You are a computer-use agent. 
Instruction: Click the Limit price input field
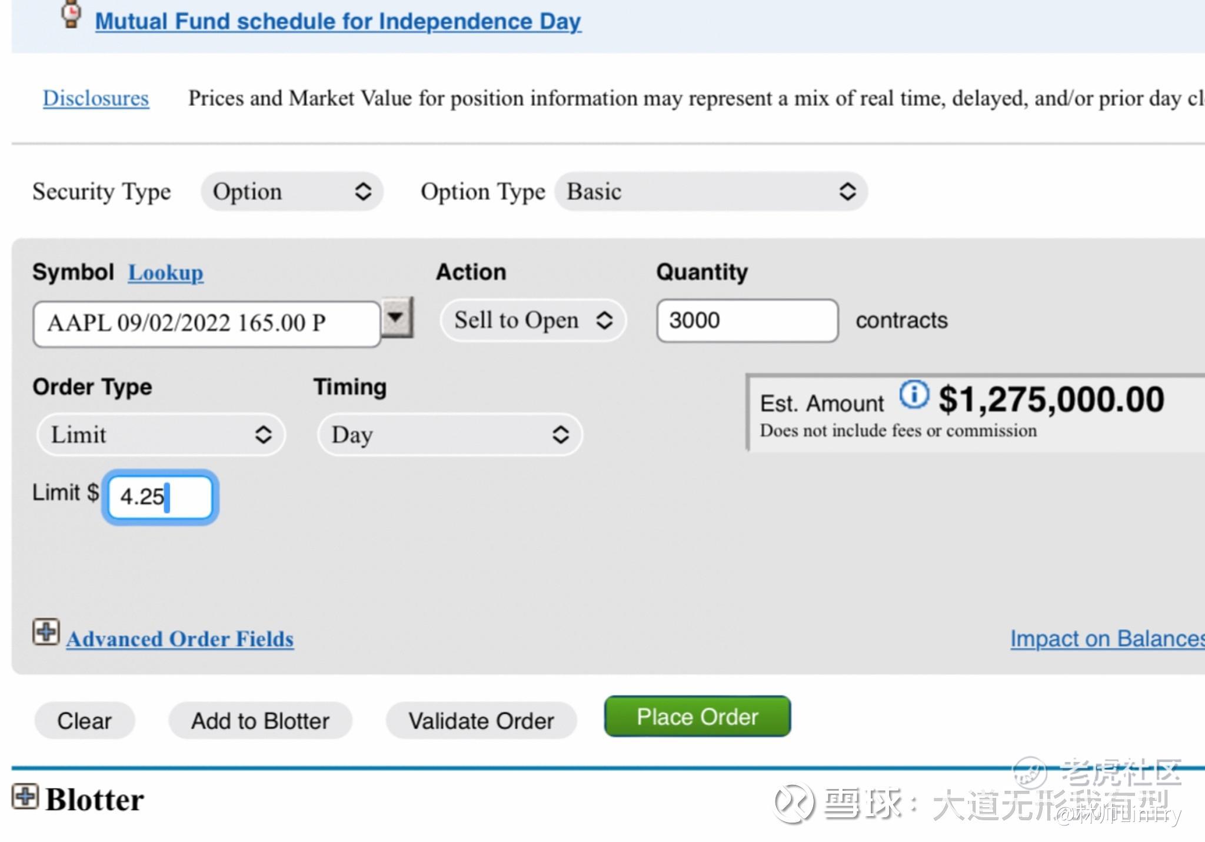pyautogui.click(x=160, y=497)
